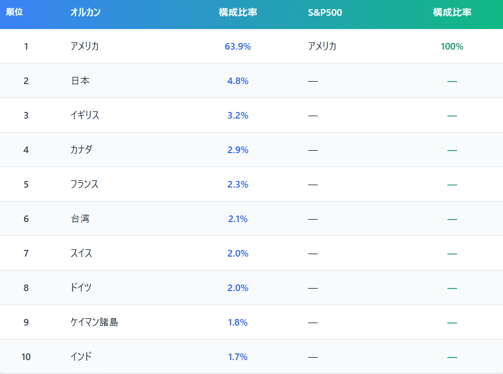Click the 1.7% ratio for インド
This screenshot has width=503, height=374.
click(238, 356)
